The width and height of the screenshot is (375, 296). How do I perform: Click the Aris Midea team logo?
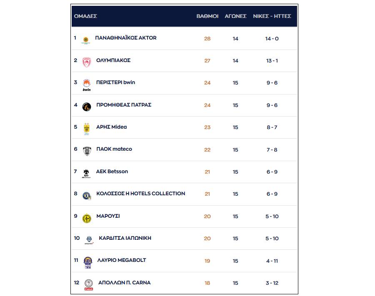coord(87,129)
